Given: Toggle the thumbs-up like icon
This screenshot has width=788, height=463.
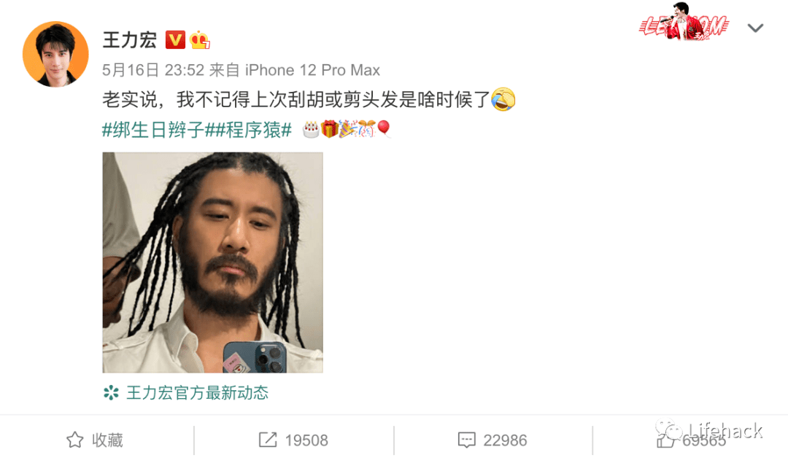Looking at the screenshot, I should (665, 440).
